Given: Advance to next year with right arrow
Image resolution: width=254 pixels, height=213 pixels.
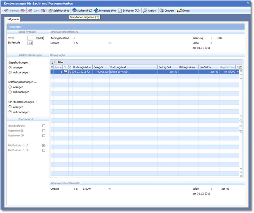Looking at the screenshot, I should point(43,10).
